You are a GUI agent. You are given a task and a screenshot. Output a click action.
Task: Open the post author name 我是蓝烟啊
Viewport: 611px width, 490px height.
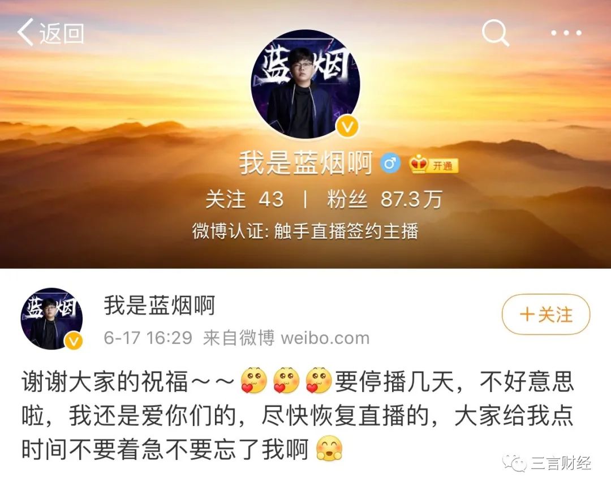coord(160,305)
